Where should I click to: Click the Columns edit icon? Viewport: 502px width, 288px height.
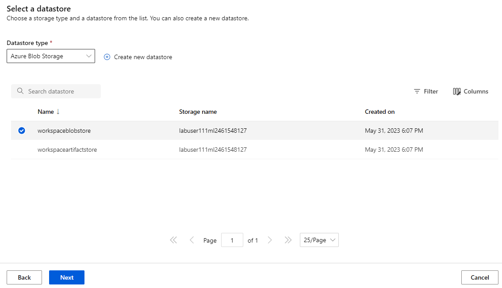point(457,91)
